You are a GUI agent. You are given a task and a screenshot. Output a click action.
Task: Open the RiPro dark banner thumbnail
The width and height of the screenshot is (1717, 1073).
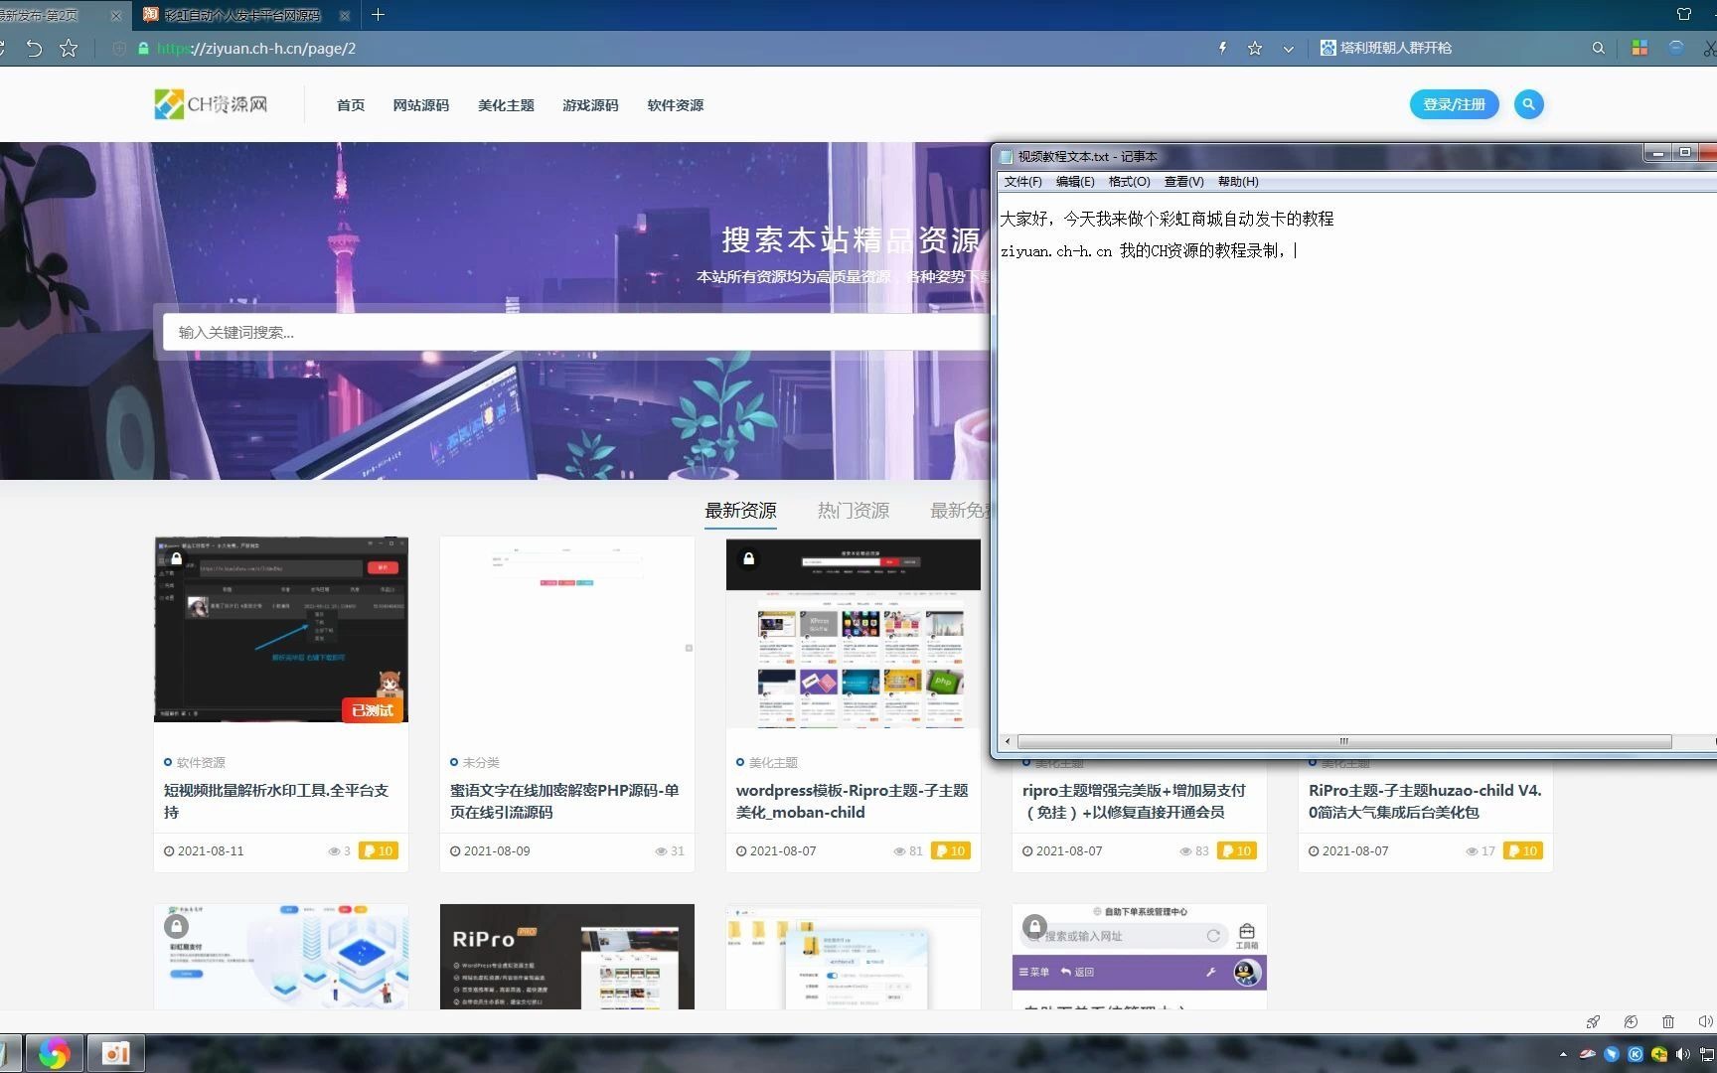click(x=567, y=957)
